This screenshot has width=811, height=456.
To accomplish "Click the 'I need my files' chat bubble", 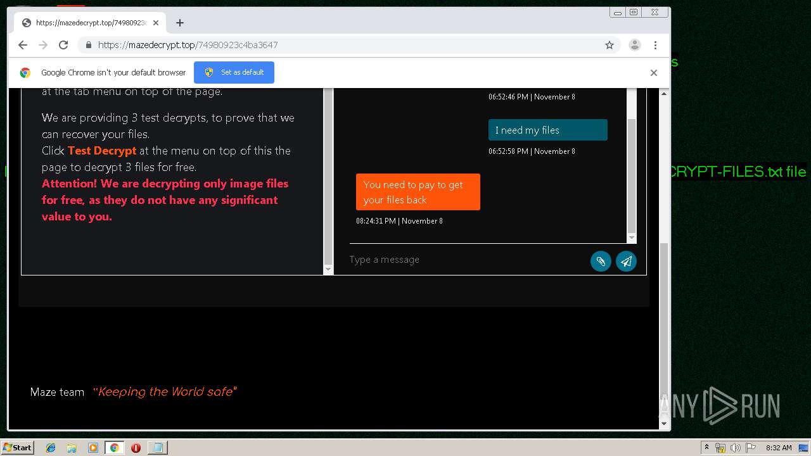I will tap(548, 130).
